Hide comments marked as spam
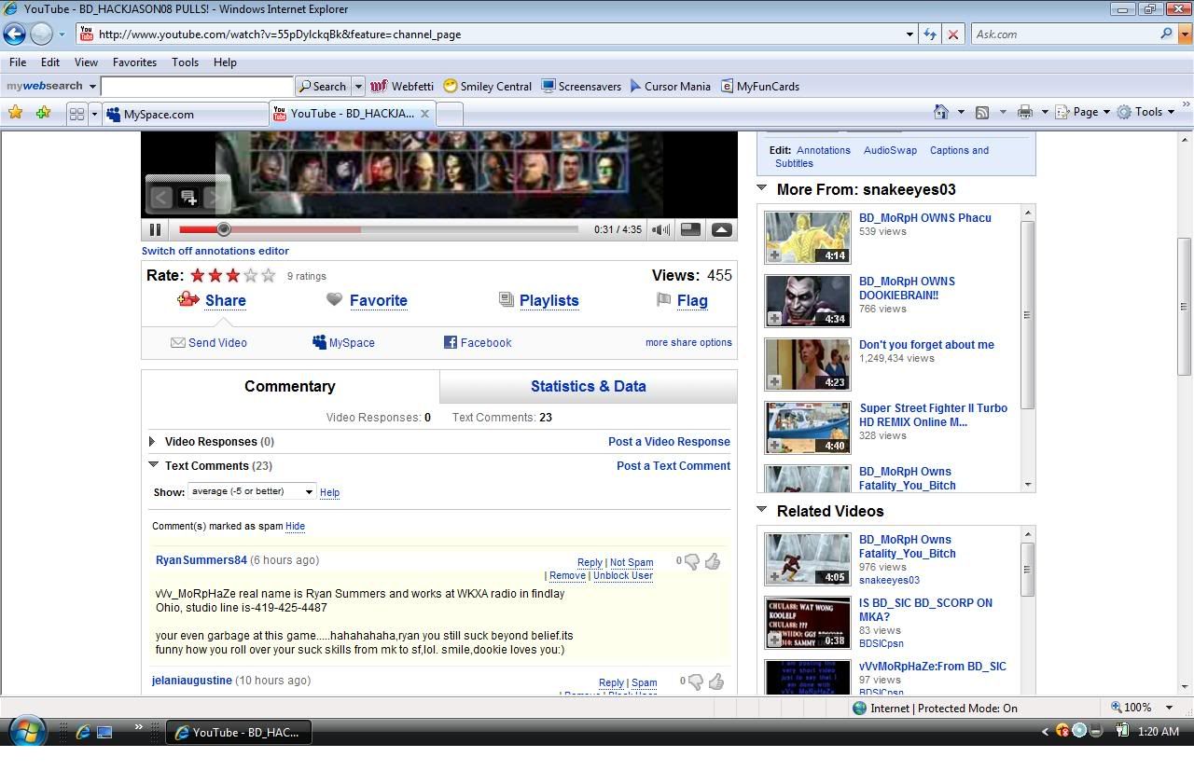Screen dimensions: 1194x771 tap(295, 526)
